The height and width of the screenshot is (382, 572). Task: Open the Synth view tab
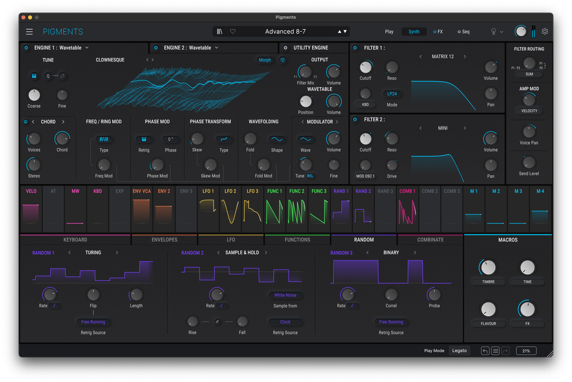414,32
